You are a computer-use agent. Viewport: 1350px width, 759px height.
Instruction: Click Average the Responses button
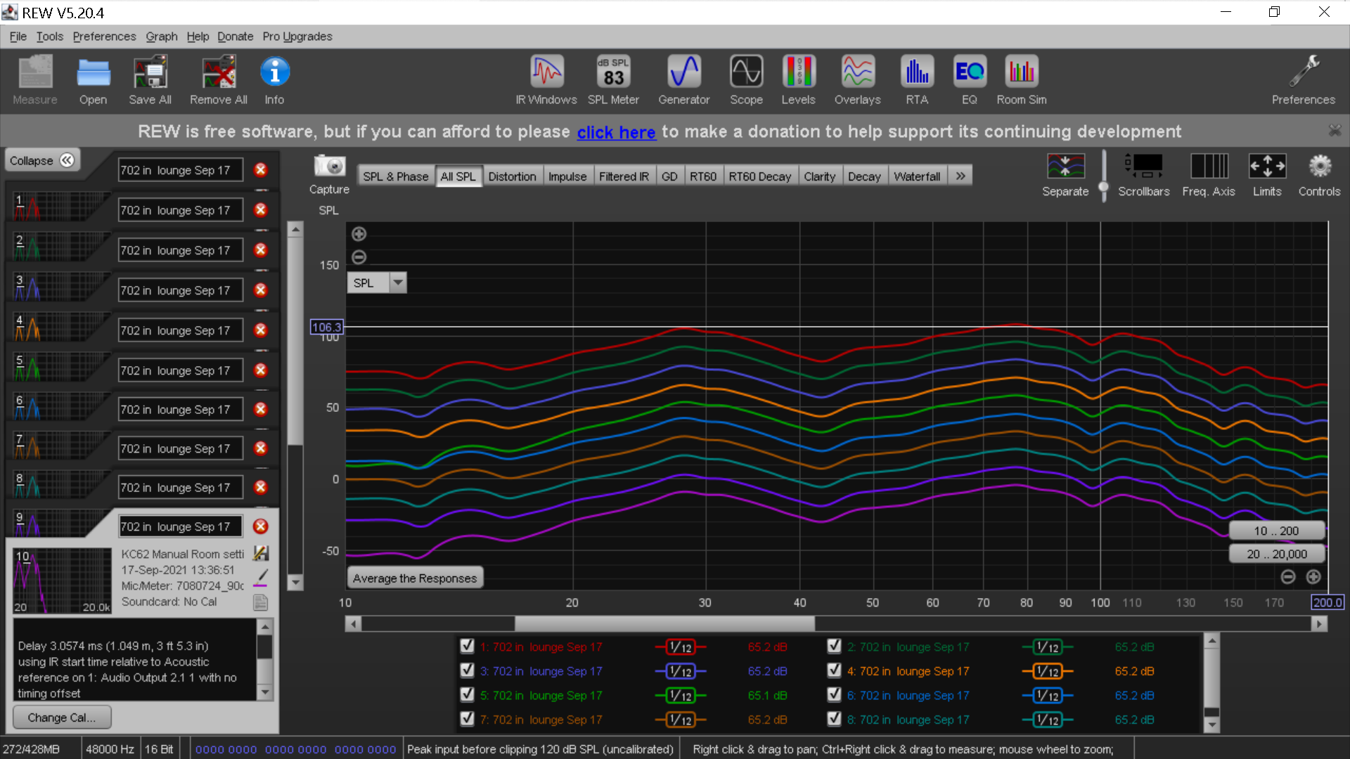[415, 578]
